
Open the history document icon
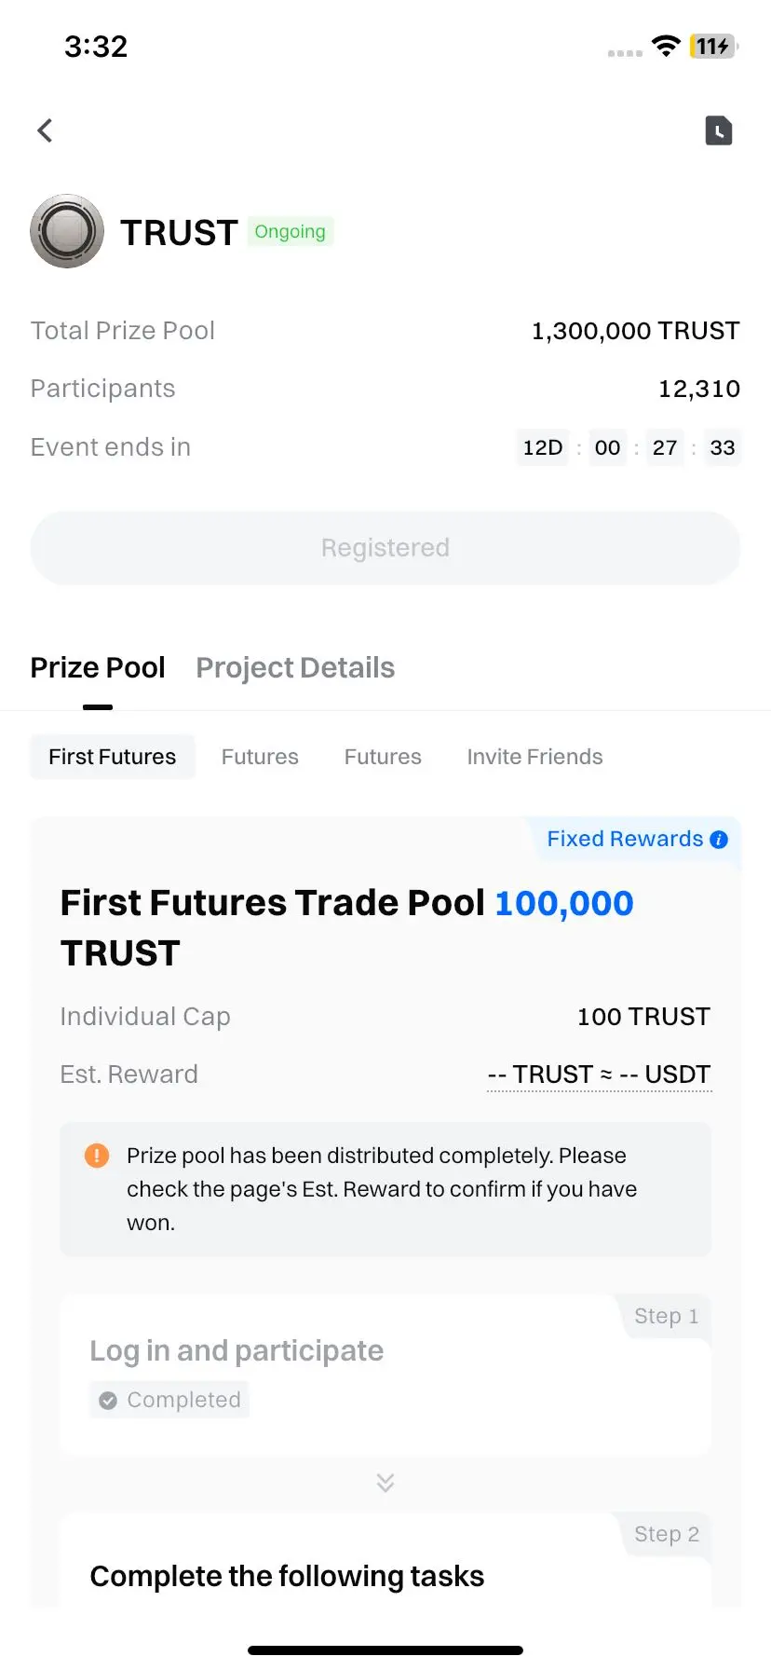(719, 130)
